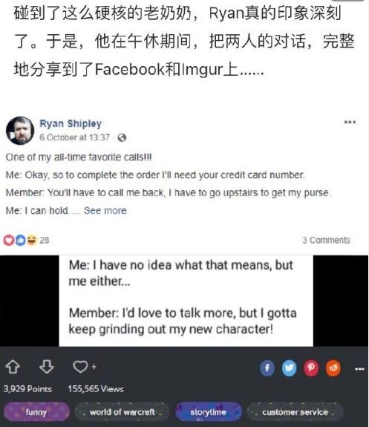Open the 3 Comments link
Viewport: 369px width, 427px height.
click(326, 240)
